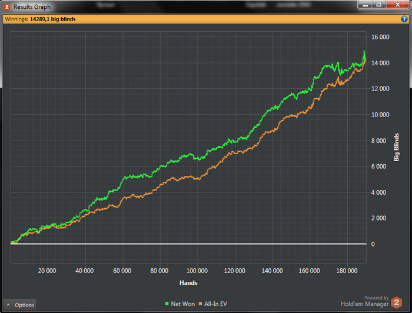Viewport: 412px width, 313px height.
Task: Click the 140 000 hands axis label
Action: point(272,271)
